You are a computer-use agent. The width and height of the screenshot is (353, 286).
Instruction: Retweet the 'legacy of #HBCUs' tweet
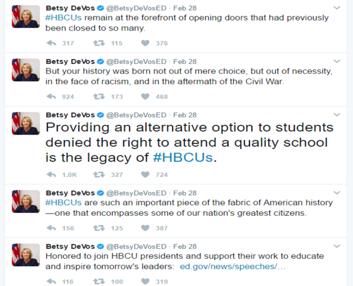[x=98, y=175]
